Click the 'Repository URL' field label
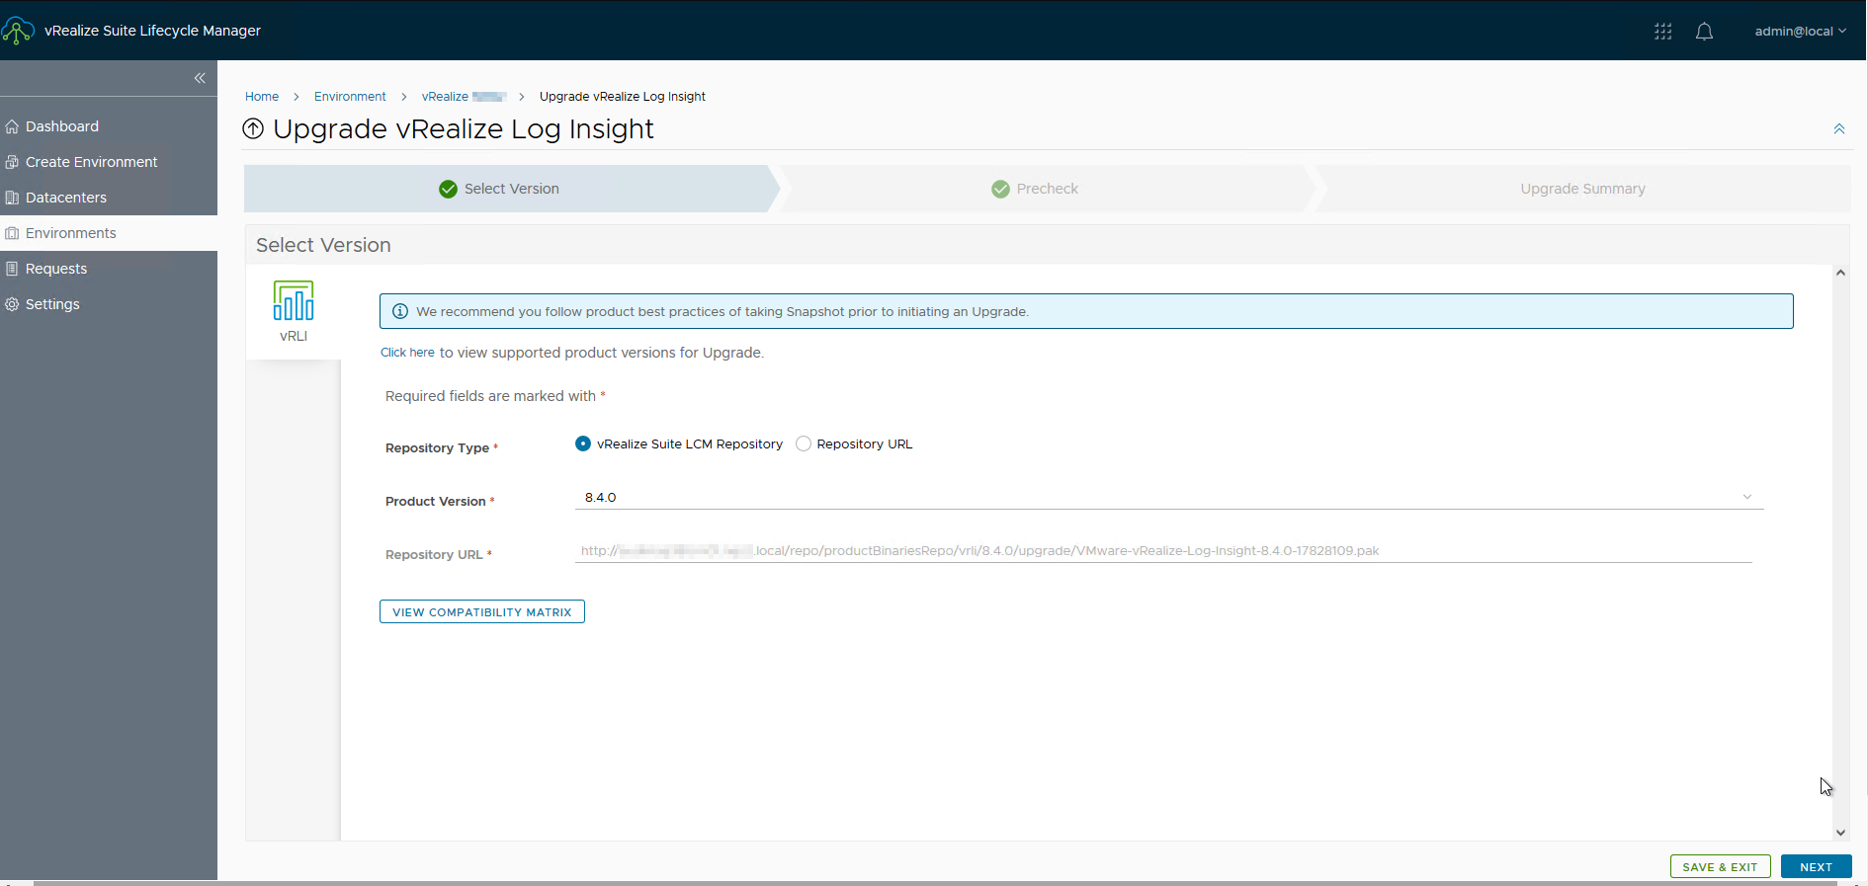Screen dimensions: 1868x886 click(434, 555)
